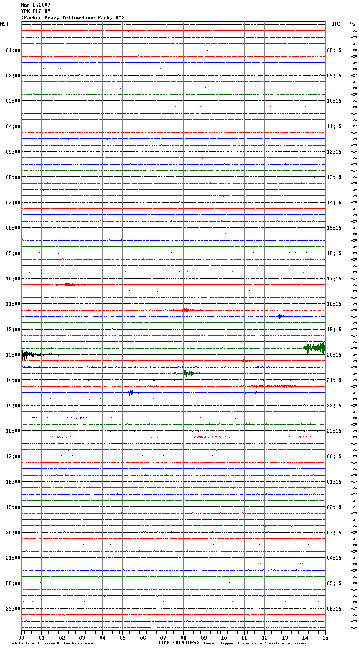Select the 07:00 MST time label

[13, 203]
